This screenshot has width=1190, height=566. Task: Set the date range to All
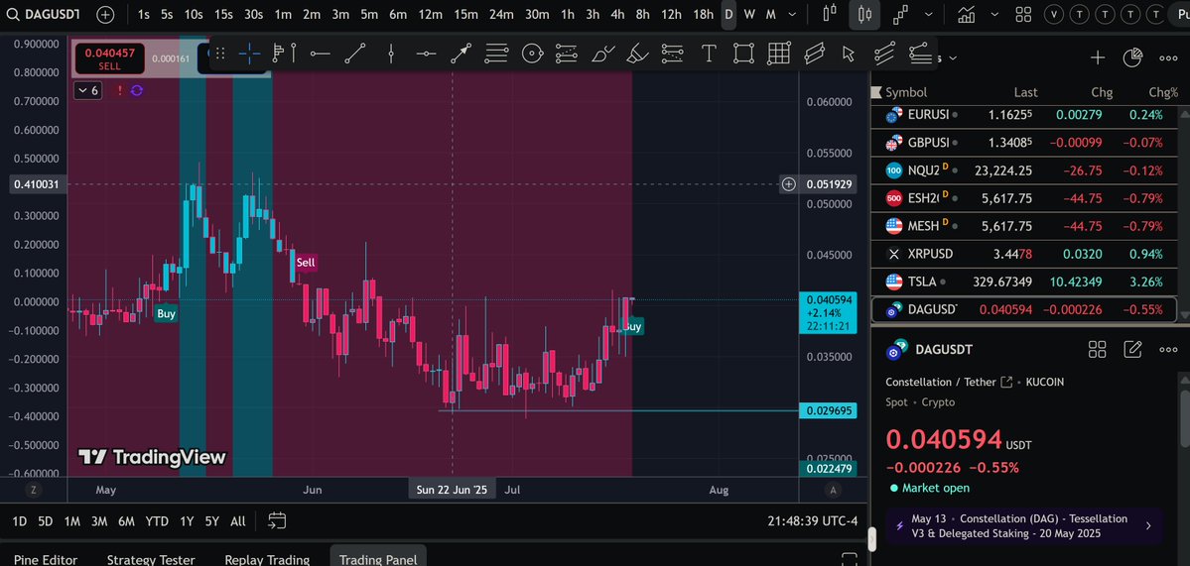point(237,521)
